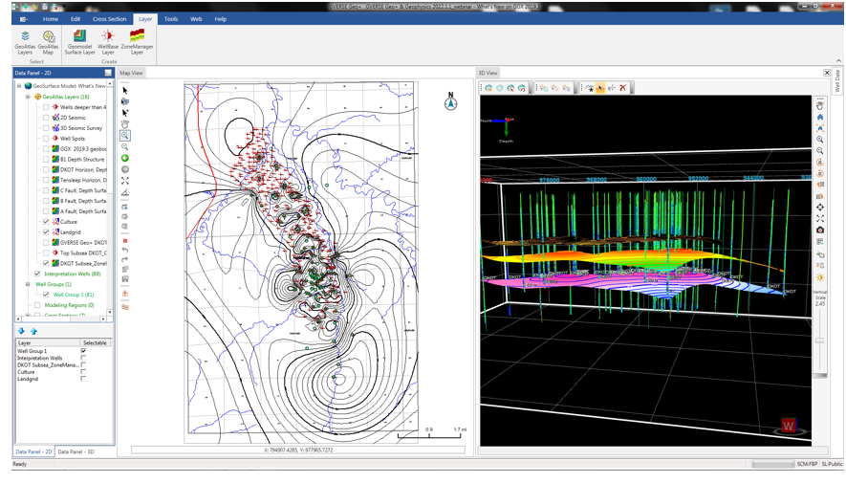846x483 pixels.
Task: Select the Map View tab
Action: point(131,73)
